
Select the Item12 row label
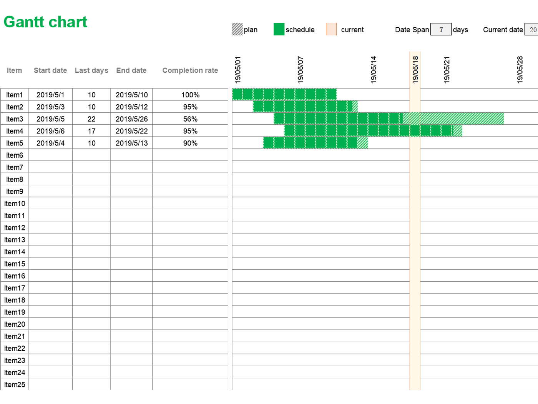click(14, 228)
